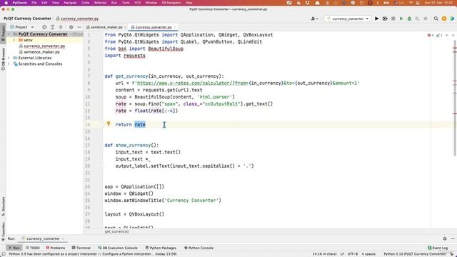
Task: Expand Scratches and Consoles node
Action: (9, 64)
